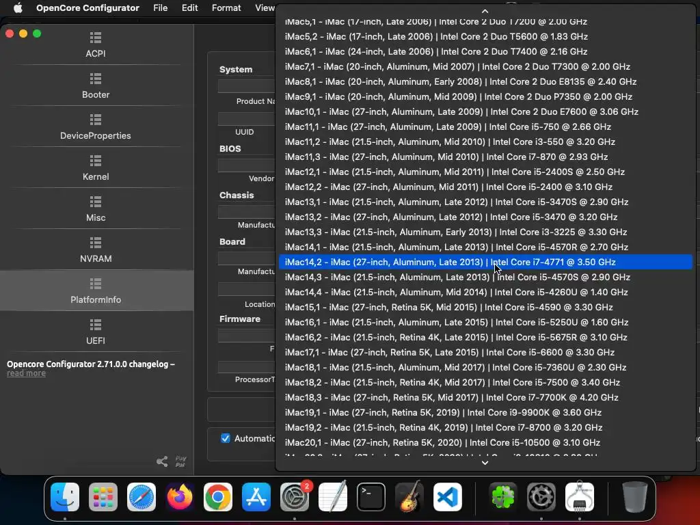Open System Information chip icon in dock
Screen dimensions: 700x525
[580, 497]
